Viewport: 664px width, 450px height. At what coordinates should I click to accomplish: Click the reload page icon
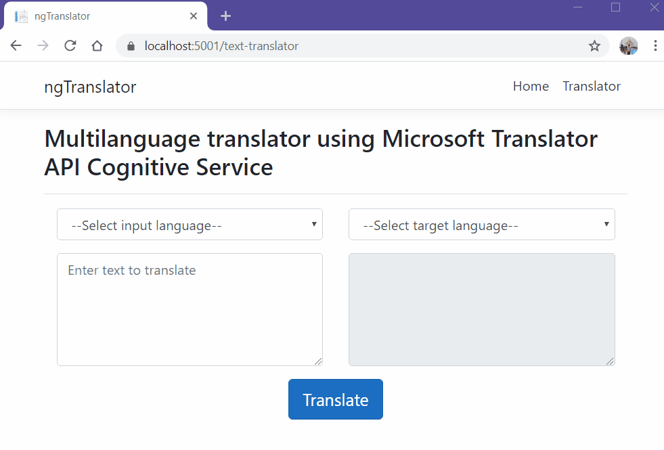[70, 45]
